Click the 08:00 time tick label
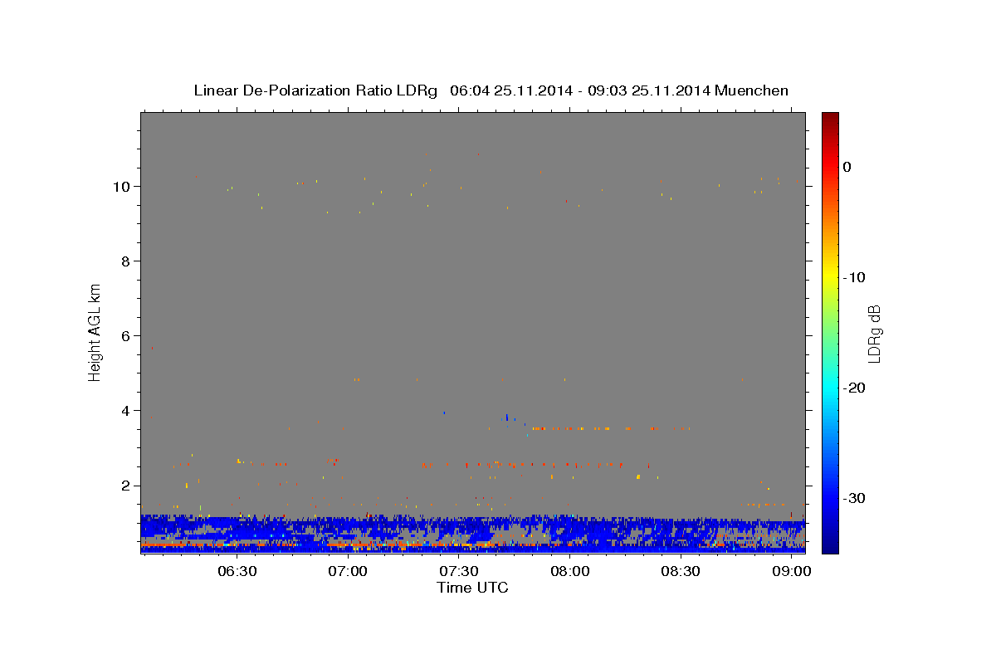Image resolution: width=996 pixels, height=664 pixels. pos(570,572)
